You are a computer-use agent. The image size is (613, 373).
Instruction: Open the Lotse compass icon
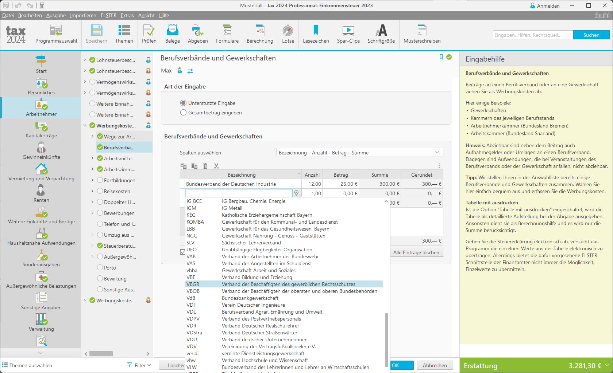(x=288, y=31)
